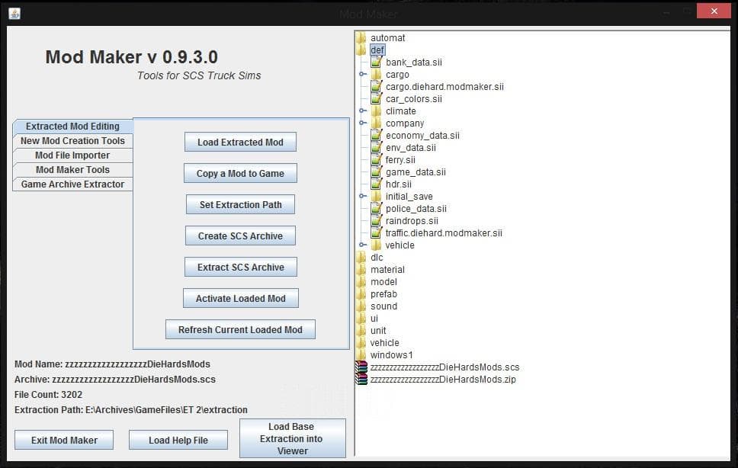This screenshot has height=468, width=738.
Task: Click the def folder icon
Action: point(361,50)
